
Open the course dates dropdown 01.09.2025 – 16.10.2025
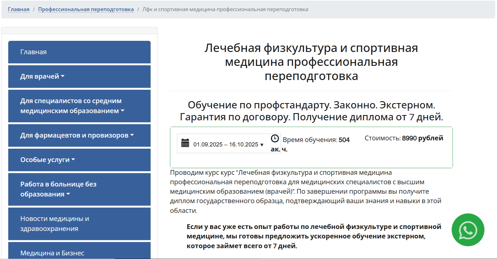tap(229, 144)
